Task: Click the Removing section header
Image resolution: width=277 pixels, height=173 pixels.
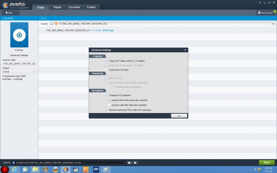Action: click(97, 73)
